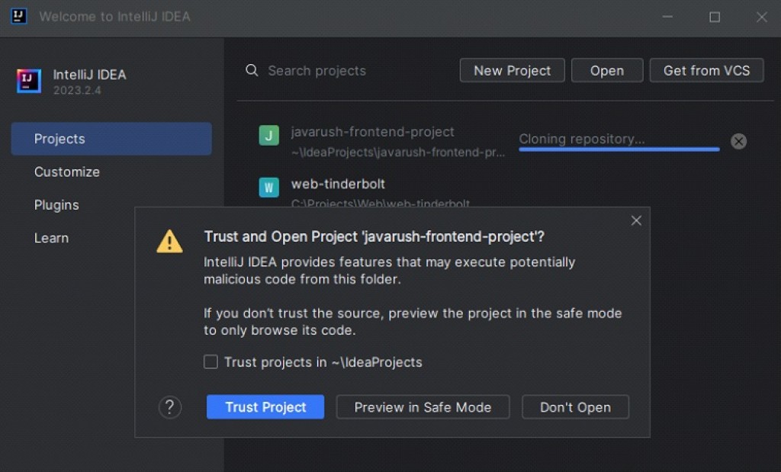Click the IntelliJ IDEA logo in the sidebar
This screenshot has width=781, height=472.
tap(28, 82)
